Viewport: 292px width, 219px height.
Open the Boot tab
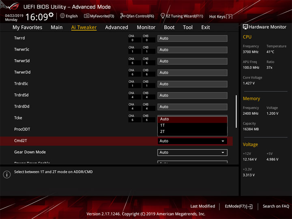click(169, 28)
